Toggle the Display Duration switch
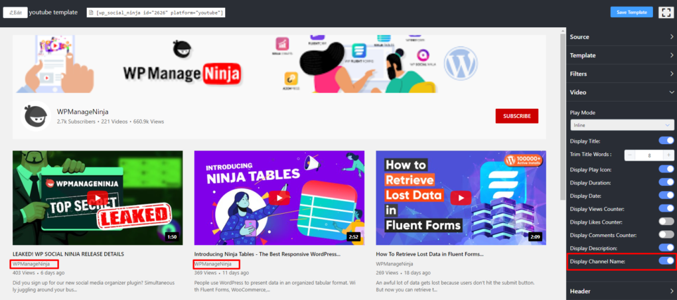The width and height of the screenshot is (677, 300). 666,182
